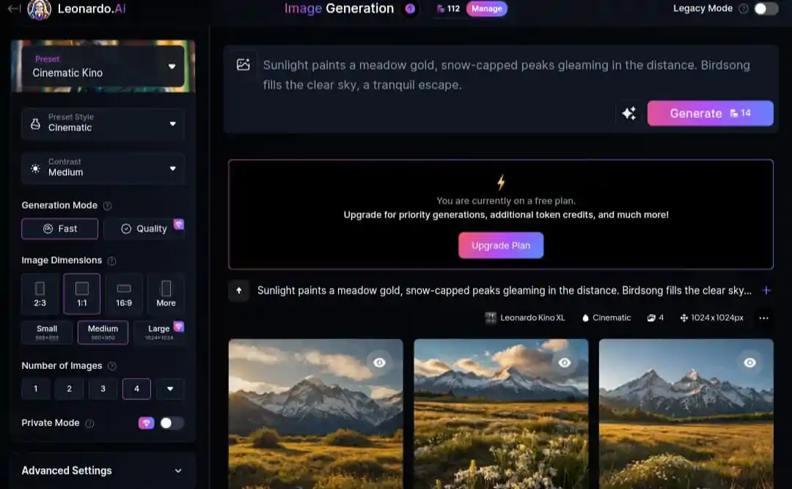Click the Generate button
This screenshot has height=489, width=792.
[710, 113]
